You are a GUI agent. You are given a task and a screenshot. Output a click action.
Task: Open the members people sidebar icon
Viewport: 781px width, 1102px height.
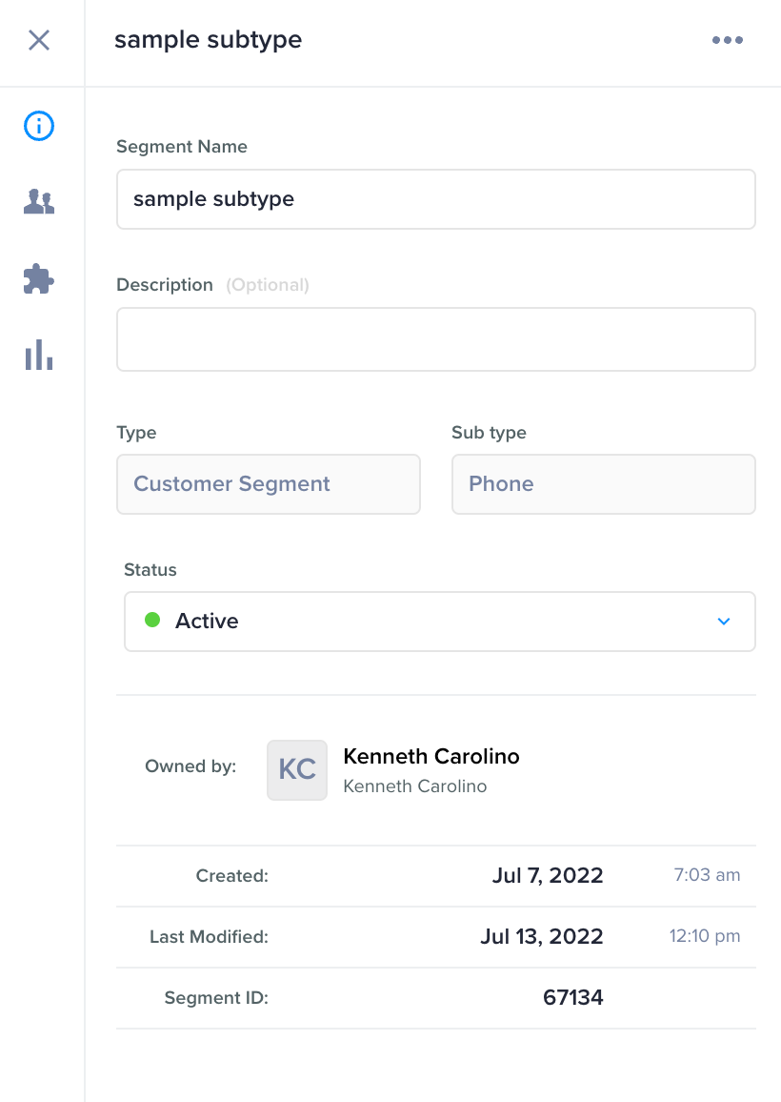click(39, 201)
